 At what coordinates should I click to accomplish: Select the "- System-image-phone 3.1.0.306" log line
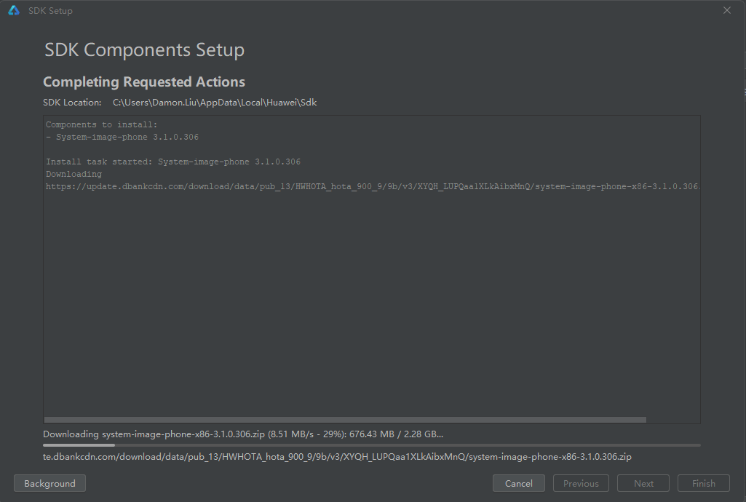tap(122, 137)
